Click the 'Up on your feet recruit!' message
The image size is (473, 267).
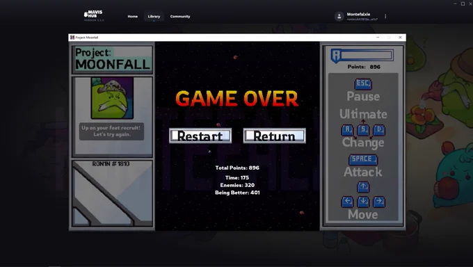[x=111, y=131]
